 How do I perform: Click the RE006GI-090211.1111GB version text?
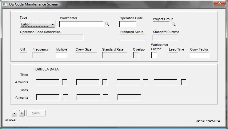click(208, 121)
